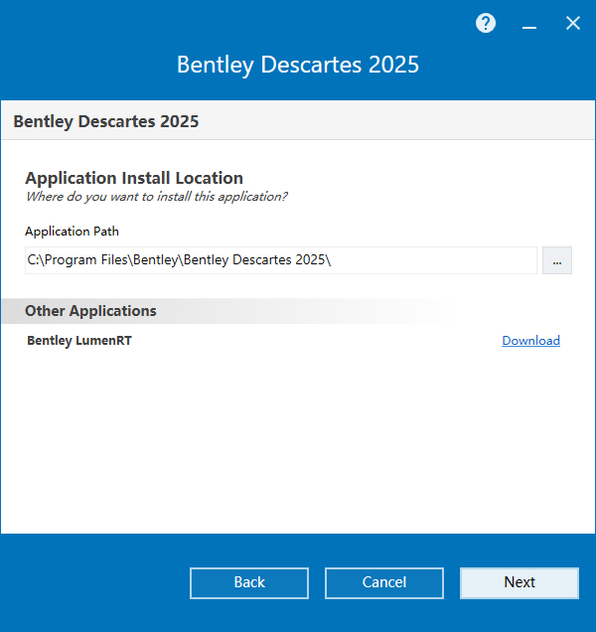596x632 pixels.
Task: Click the 'Application Path' label
Action: (x=72, y=232)
